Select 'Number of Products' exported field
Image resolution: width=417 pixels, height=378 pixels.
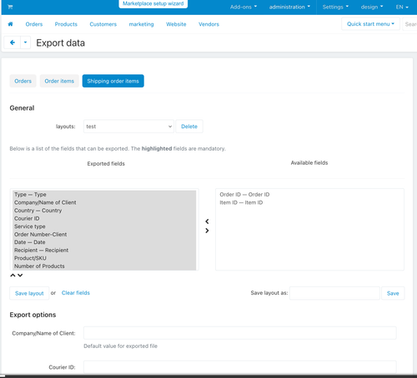coord(104,266)
